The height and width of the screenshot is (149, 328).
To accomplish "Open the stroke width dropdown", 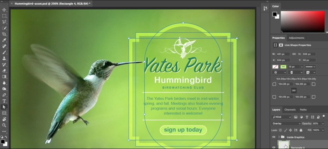I will [x=302, y=67].
